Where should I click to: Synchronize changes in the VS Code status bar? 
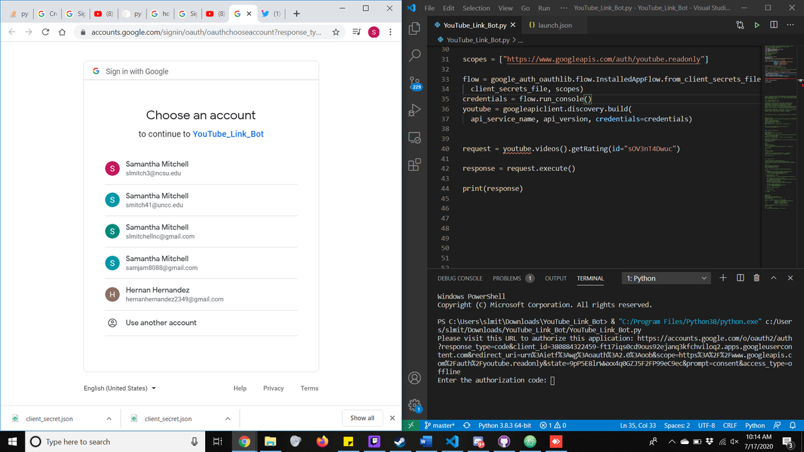coord(466,425)
